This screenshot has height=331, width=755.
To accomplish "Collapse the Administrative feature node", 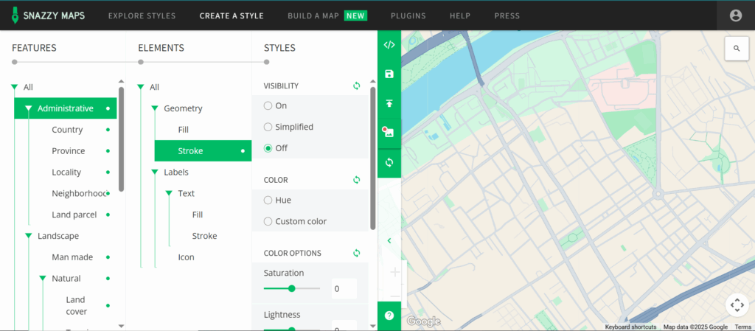I will point(29,108).
